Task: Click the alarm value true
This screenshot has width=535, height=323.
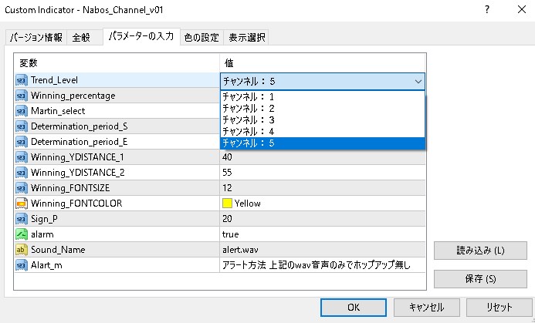Action: pos(323,234)
